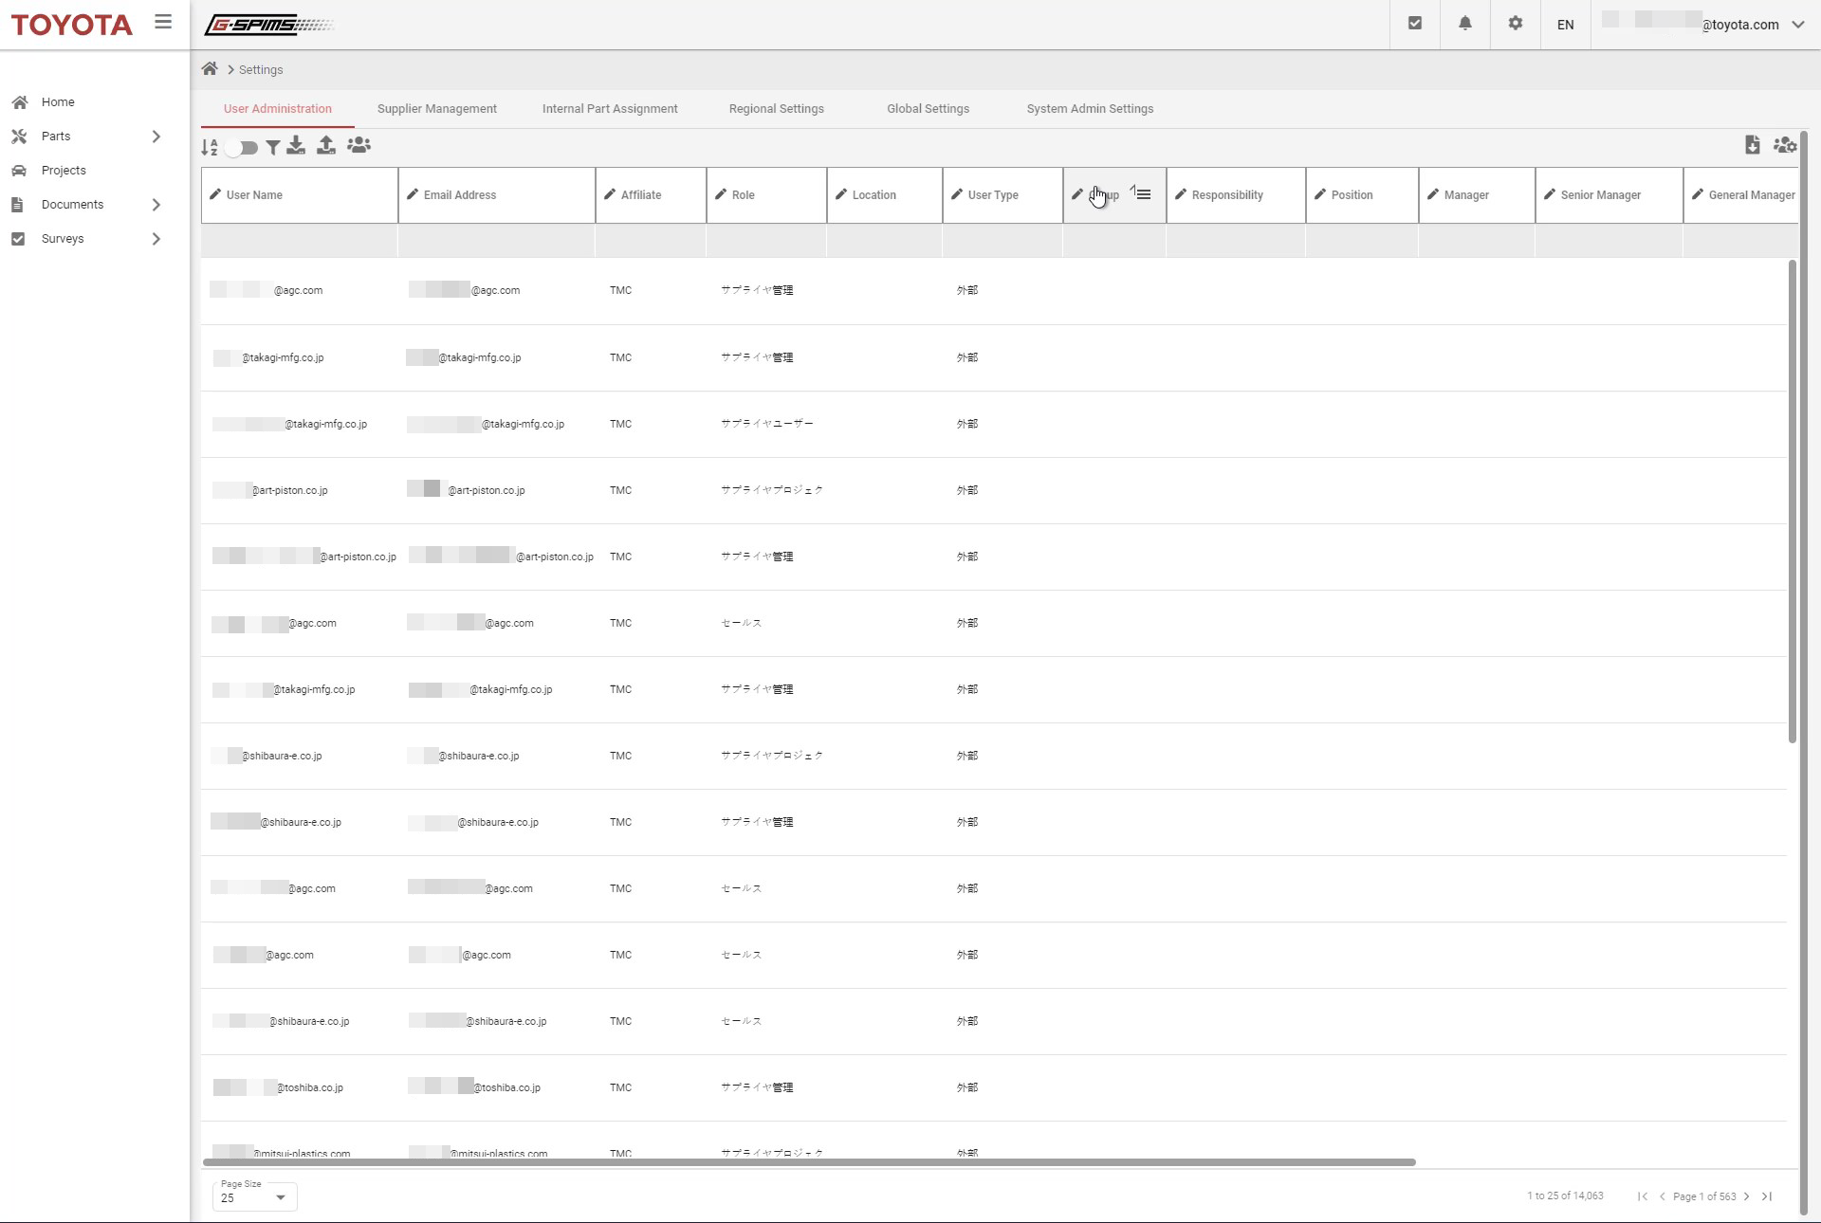Click the home breadcrumb icon

click(x=210, y=69)
